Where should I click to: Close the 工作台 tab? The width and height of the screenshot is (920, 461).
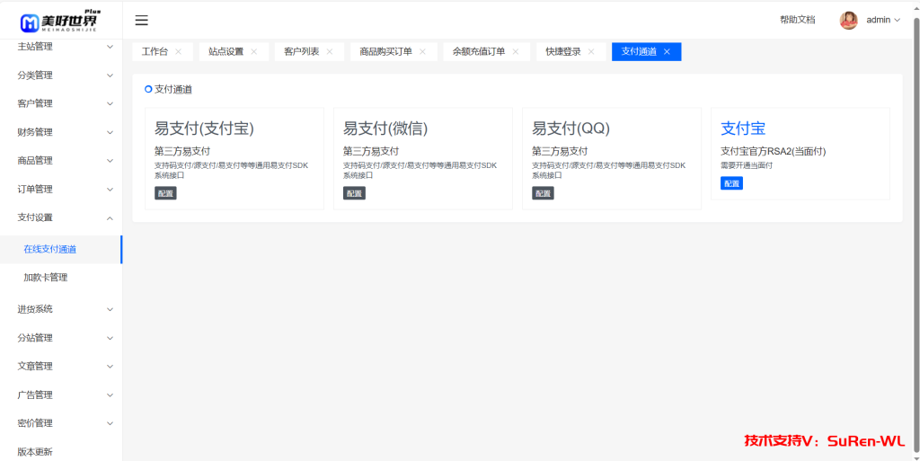pyautogui.click(x=179, y=51)
